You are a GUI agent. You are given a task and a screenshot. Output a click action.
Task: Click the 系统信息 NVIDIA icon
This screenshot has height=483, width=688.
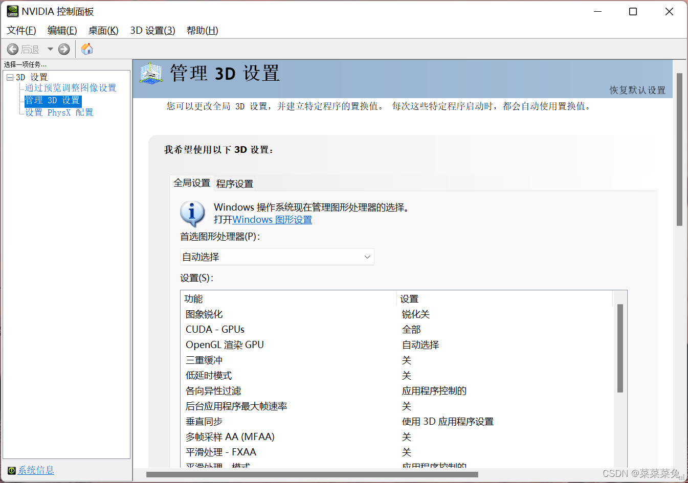[12, 471]
